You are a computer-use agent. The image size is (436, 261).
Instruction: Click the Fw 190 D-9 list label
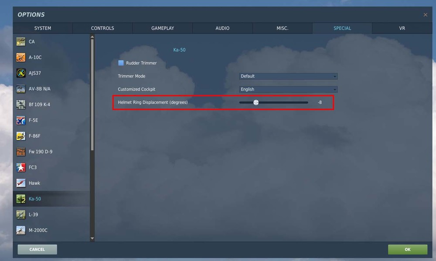pos(41,152)
